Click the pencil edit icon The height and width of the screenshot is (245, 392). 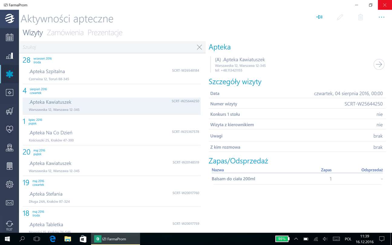[x=340, y=17]
